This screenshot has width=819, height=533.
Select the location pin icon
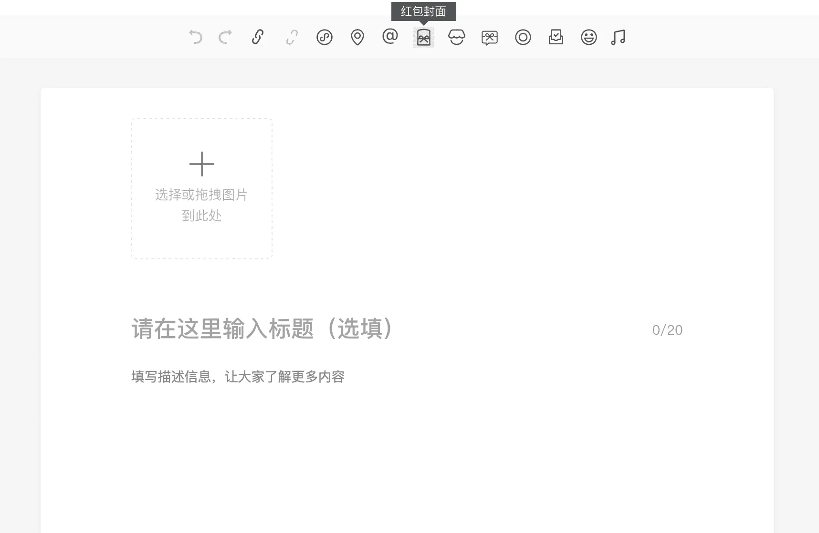click(x=357, y=37)
